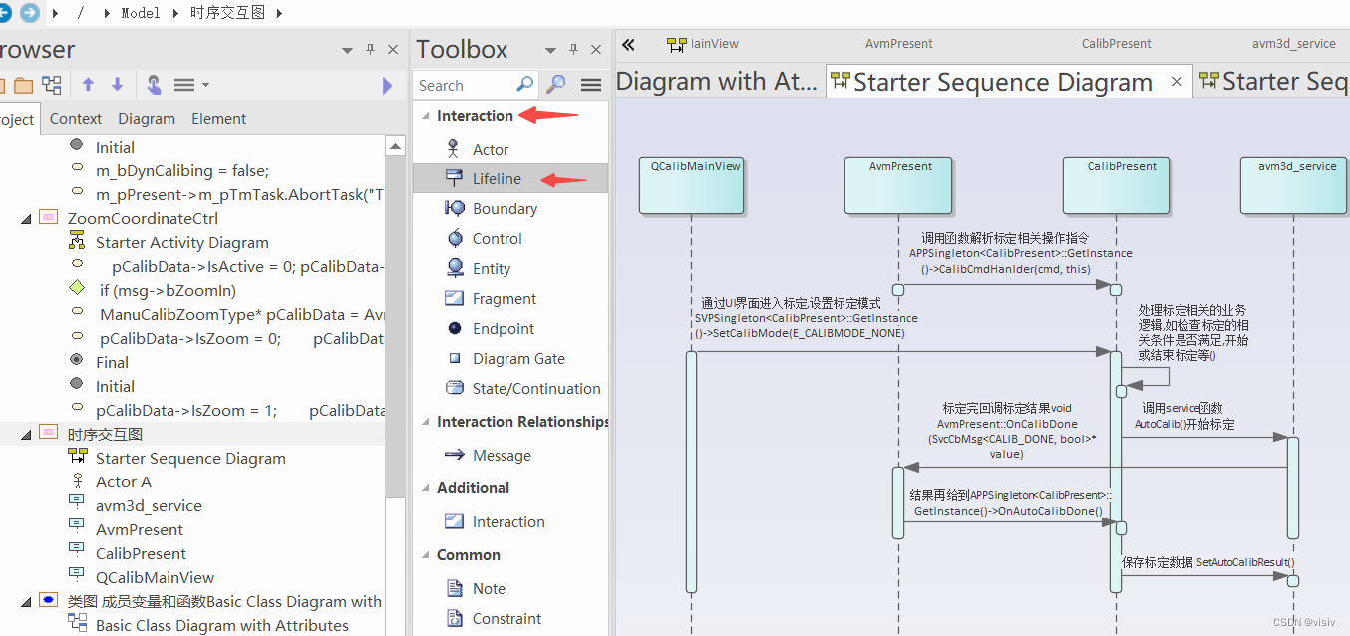Close the Starter Sequence Diagram tab
This screenshot has width=1350, height=636.
click(x=1177, y=82)
